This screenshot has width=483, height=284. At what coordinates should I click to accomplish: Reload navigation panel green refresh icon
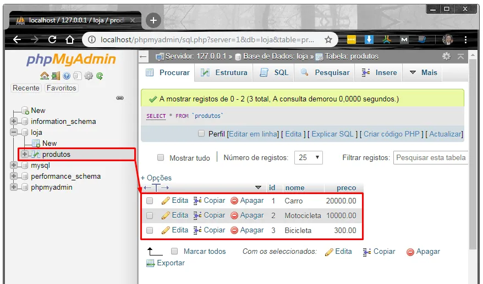point(100,76)
